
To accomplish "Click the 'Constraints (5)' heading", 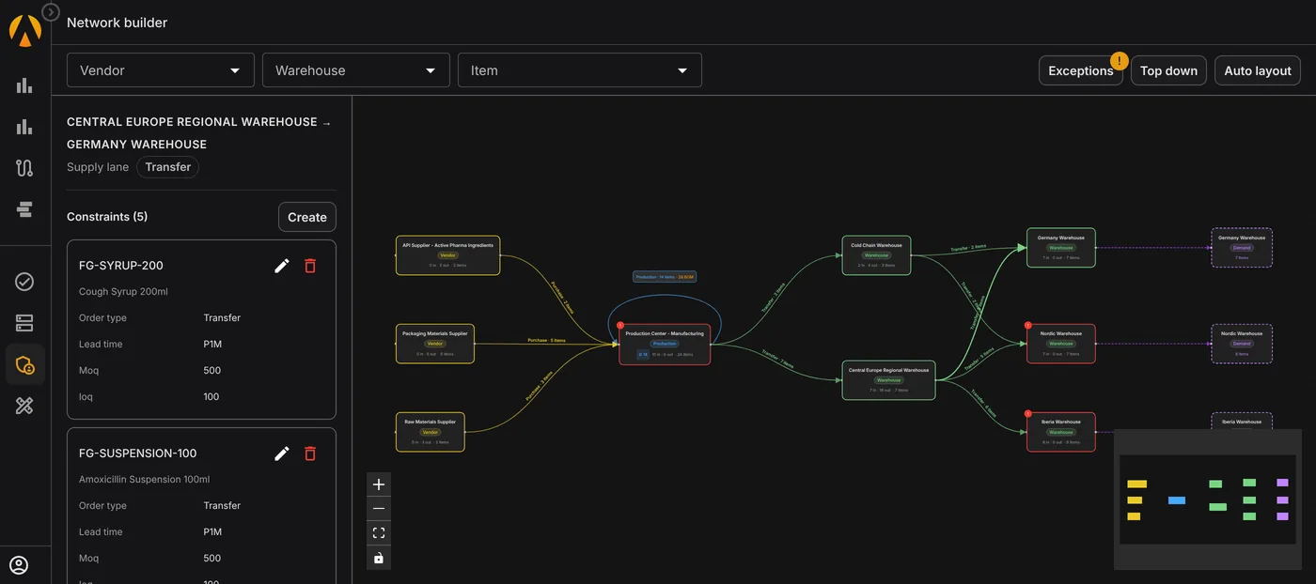I will pyautogui.click(x=107, y=217).
